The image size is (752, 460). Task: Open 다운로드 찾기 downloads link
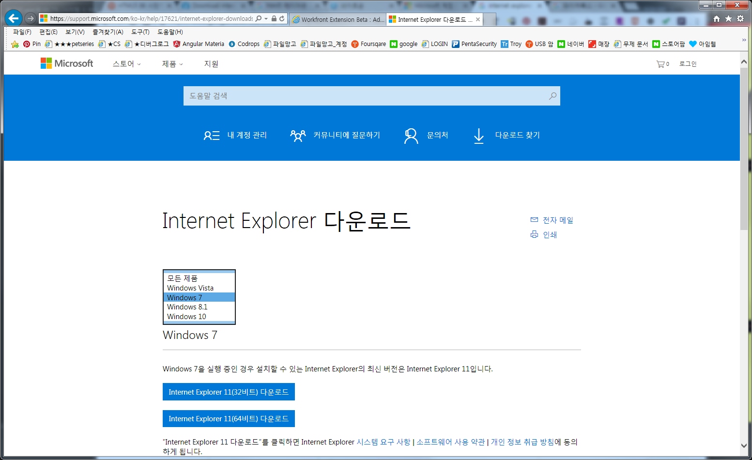point(506,136)
